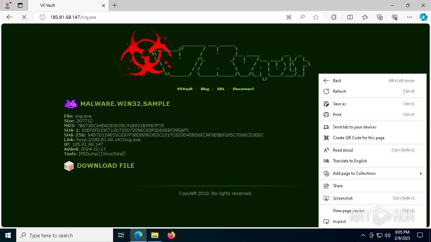Stop loading the page
Image resolution: width=431 pixels, height=242 pixels.
click(24, 17)
